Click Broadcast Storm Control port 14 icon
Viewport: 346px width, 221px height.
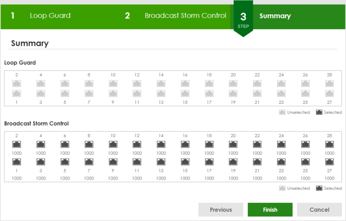tap(161, 145)
